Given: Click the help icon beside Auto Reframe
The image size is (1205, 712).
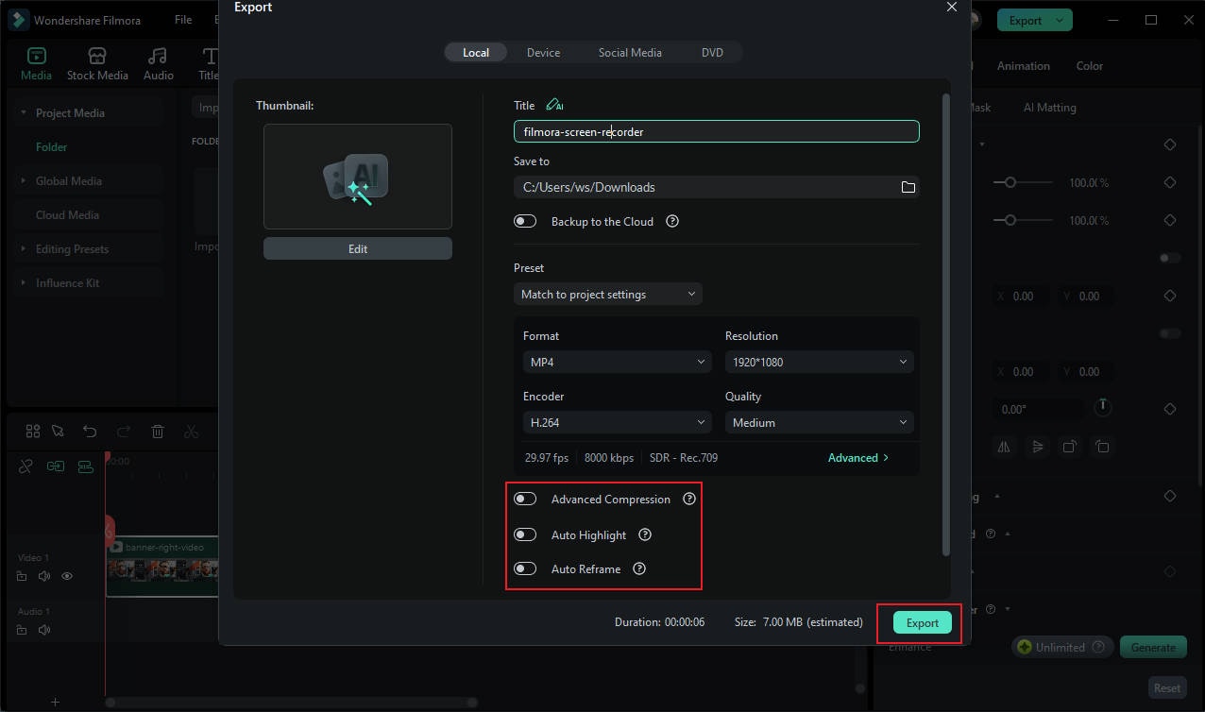Looking at the screenshot, I should (639, 568).
